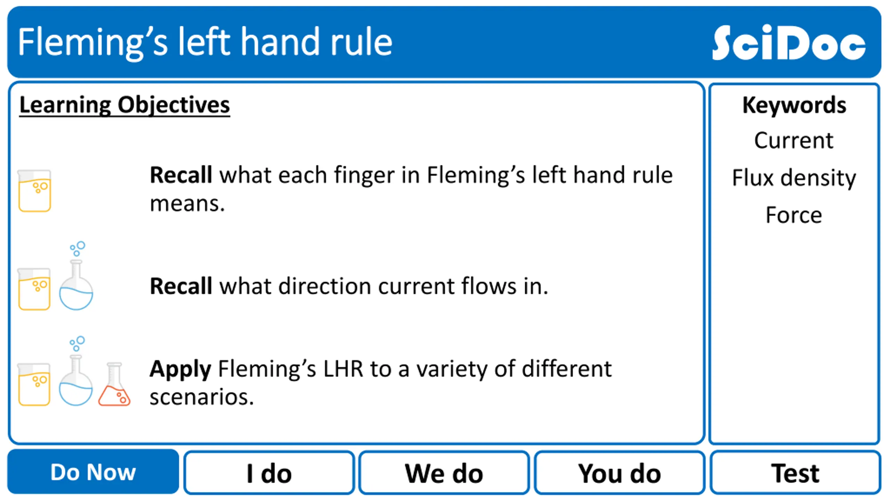Select the red conical flask icon
The image size is (890, 501).
114,384
